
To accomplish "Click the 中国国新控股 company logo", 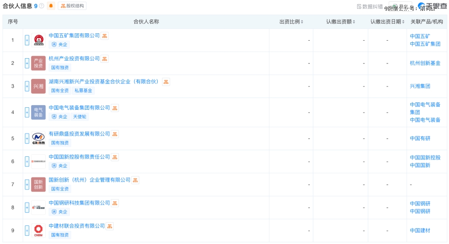I will coord(38,162).
